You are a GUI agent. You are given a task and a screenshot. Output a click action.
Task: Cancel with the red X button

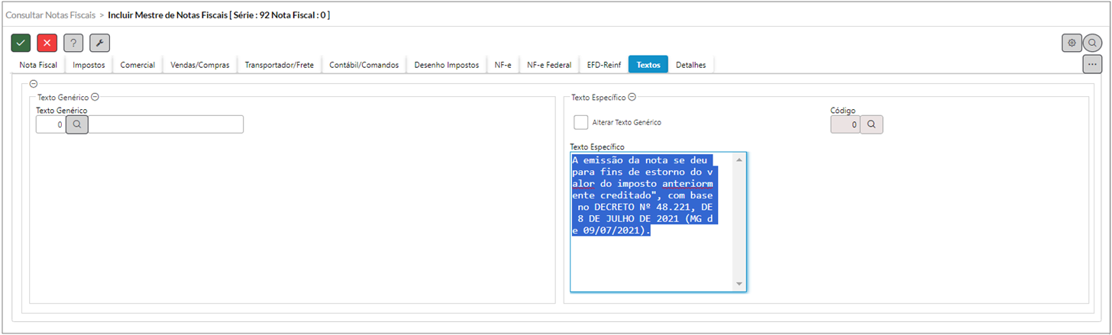tap(47, 43)
